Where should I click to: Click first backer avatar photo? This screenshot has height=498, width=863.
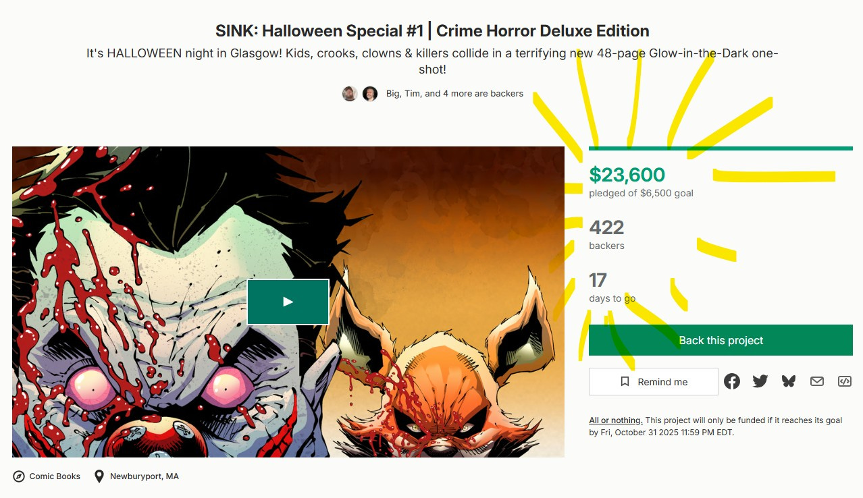point(349,94)
